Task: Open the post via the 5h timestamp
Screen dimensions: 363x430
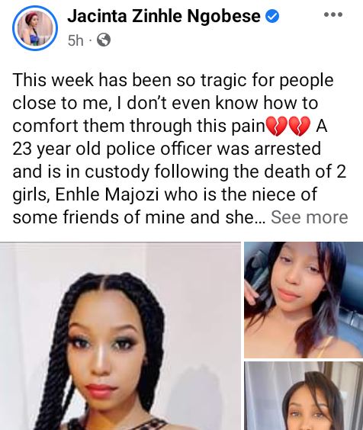Action: point(75,40)
